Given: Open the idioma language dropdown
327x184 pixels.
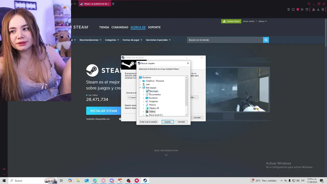Looking at the screenshot, I should pyautogui.click(x=262, y=21).
